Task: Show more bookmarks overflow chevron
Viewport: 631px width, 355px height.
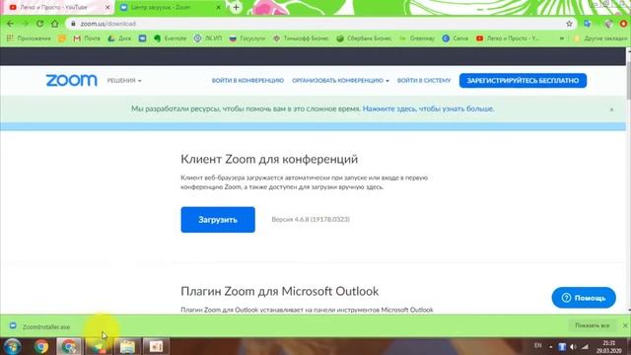Action: click(x=562, y=38)
